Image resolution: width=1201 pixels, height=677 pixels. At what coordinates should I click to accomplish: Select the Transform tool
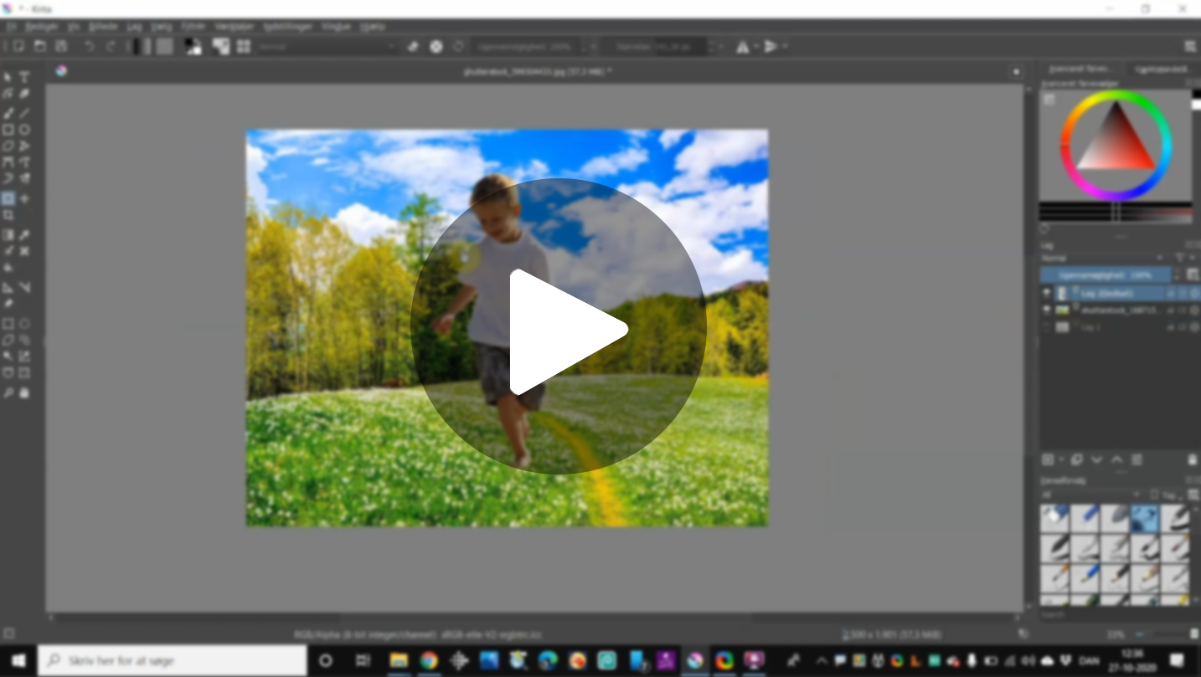(8, 199)
